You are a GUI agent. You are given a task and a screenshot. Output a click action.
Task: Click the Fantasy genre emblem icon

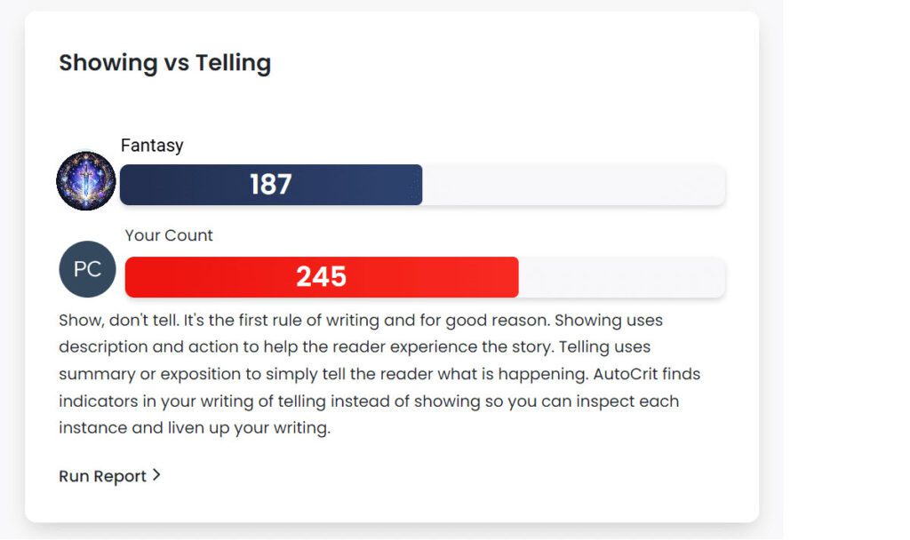(86, 181)
